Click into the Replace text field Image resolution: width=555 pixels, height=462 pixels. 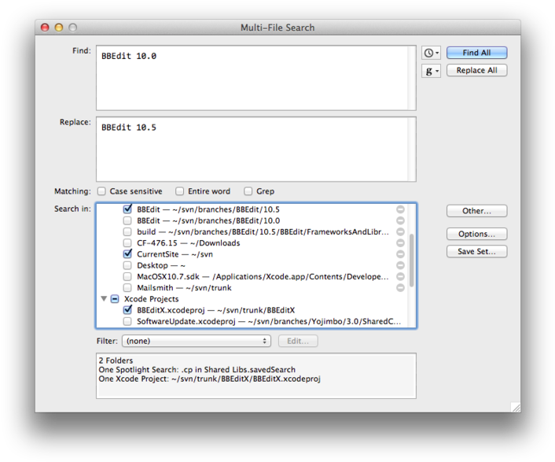(256, 150)
